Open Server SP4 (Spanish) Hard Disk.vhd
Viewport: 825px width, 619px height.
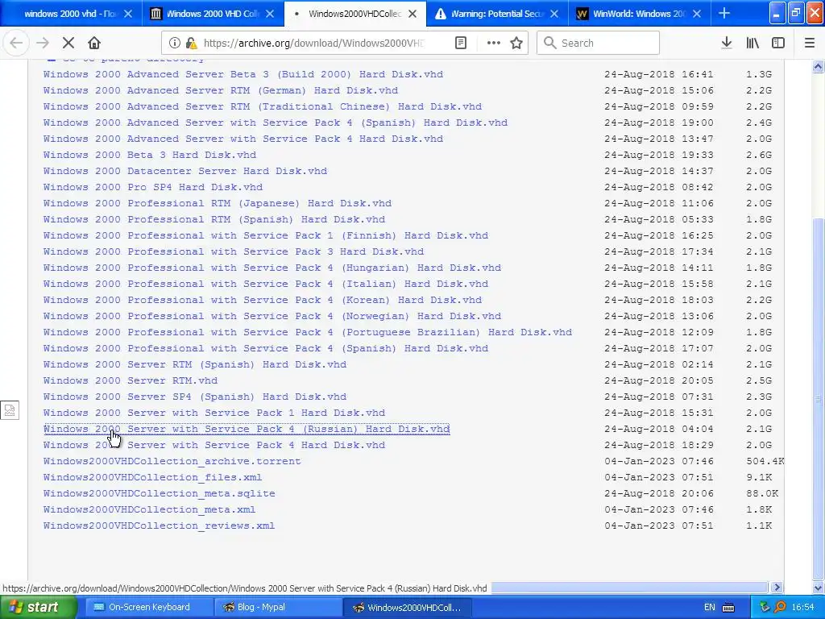tap(195, 397)
